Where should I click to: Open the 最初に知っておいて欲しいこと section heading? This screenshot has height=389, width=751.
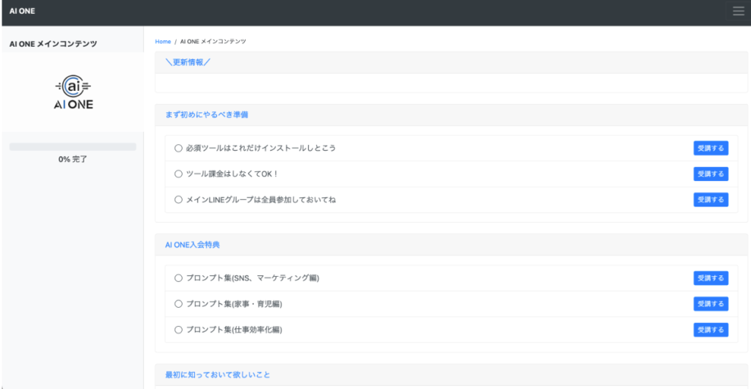click(x=217, y=375)
